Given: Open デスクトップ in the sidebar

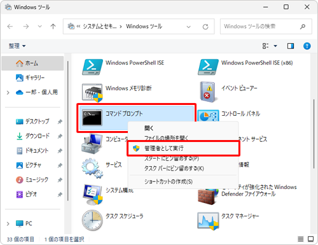Looking at the screenshot, I should (x=32, y=122).
